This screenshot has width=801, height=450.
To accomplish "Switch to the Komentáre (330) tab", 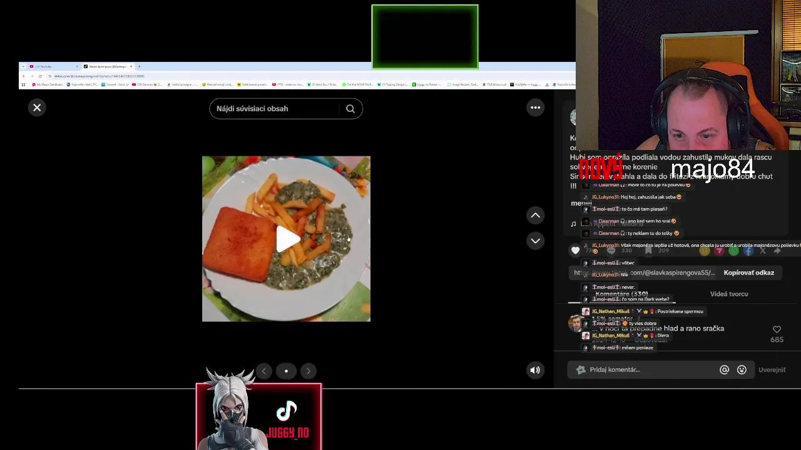I will coord(621,294).
